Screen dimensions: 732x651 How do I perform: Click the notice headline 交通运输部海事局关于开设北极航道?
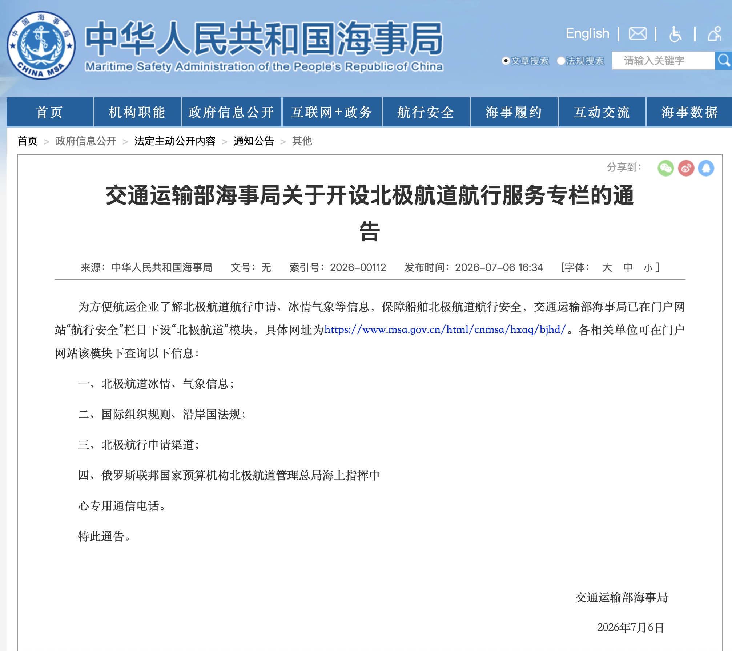coord(370,213)
